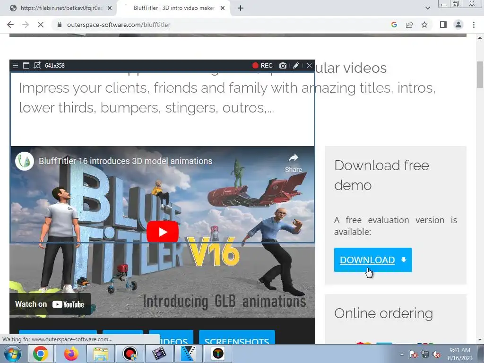Open the film clapper app in taskbar

(x=159, y=354)
